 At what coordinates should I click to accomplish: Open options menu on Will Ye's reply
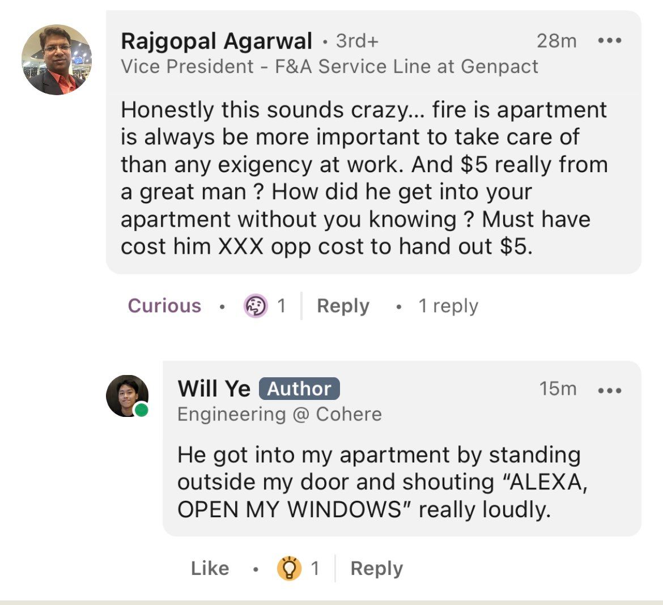[x=610, y=389]
